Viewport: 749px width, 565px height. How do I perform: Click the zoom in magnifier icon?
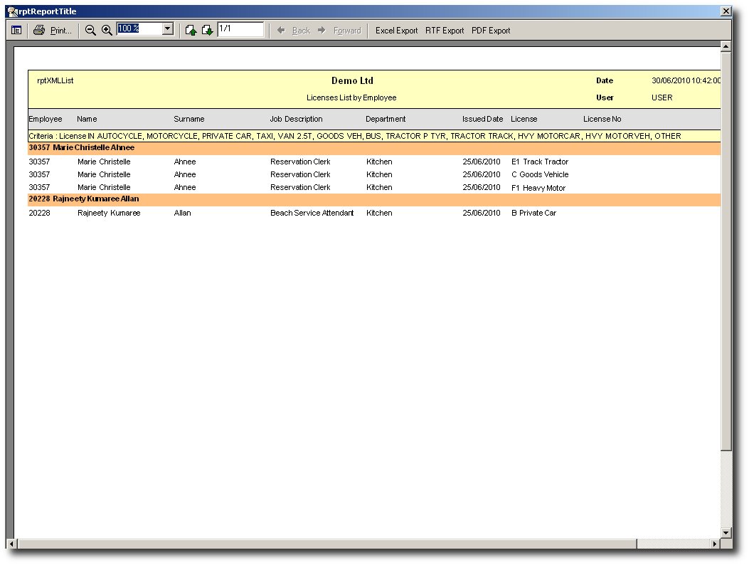coord(107,31)
